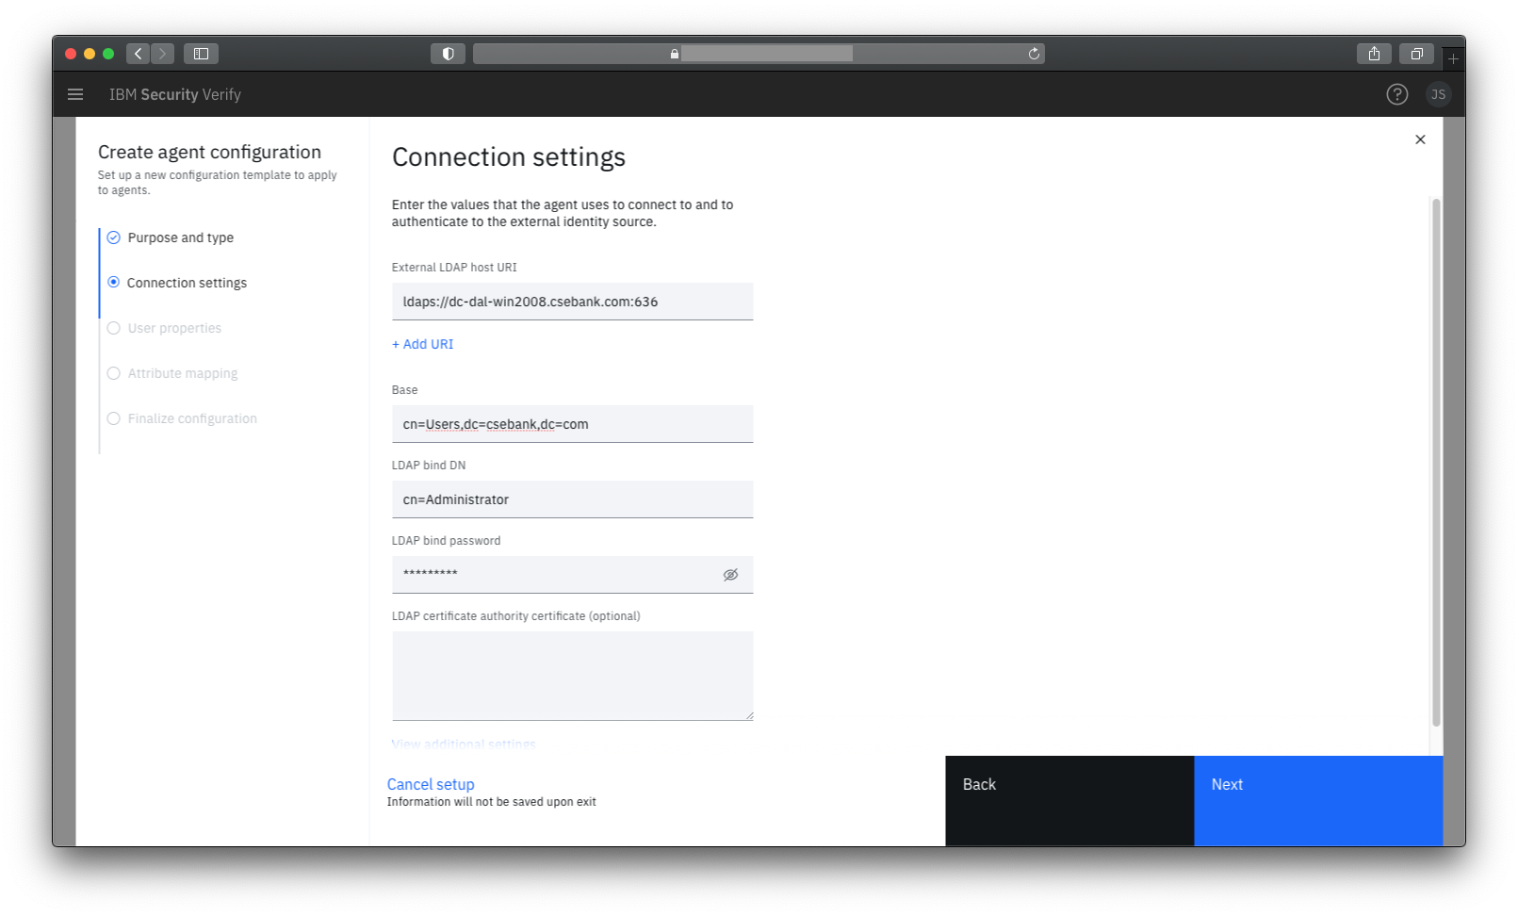Toggle the Safari sidebar button
Viewport: 1518px width, 916px height.
pos(201,54)
